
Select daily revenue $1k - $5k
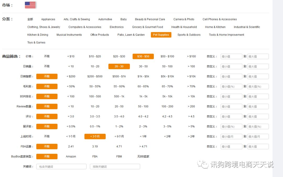click(143, 76)
